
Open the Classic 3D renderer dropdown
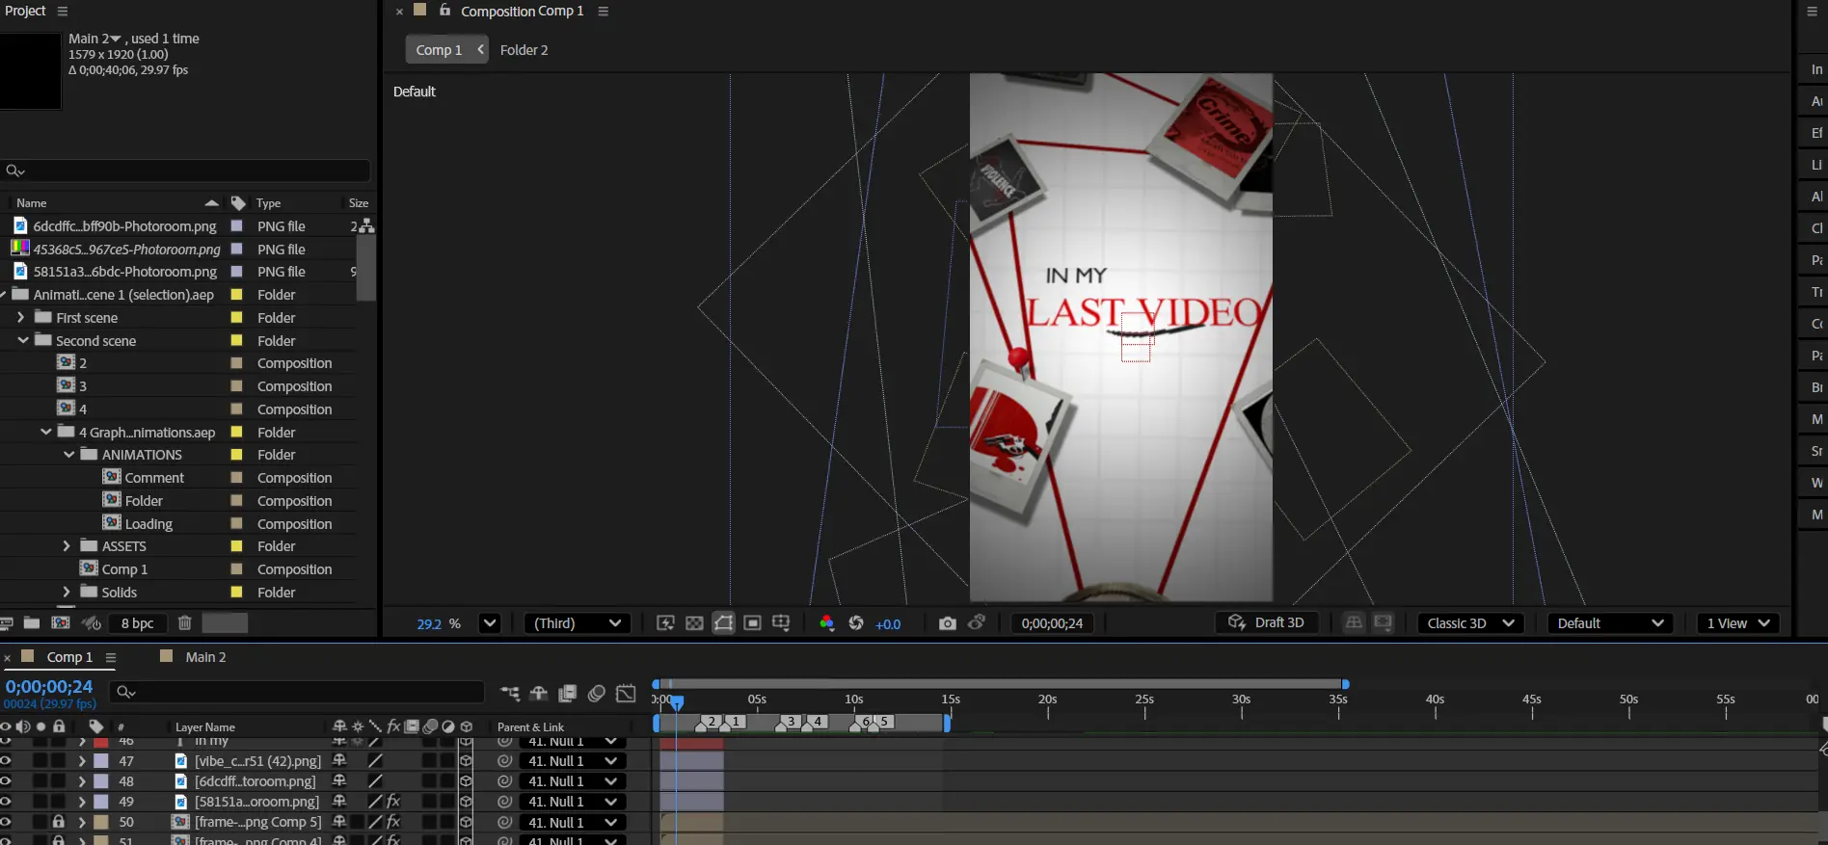(x=1470, y=623)
